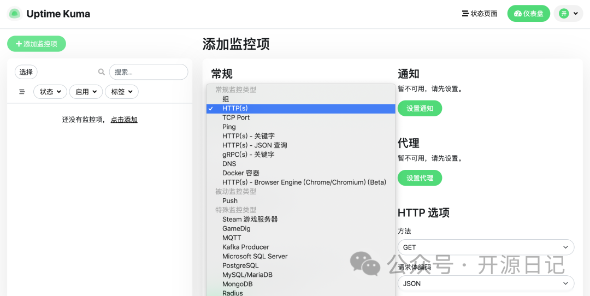Image resolution: width=590 pixels, height=296 pixels.
Task: Select Docker 容器 monitor type
Action: coord(301,173)
